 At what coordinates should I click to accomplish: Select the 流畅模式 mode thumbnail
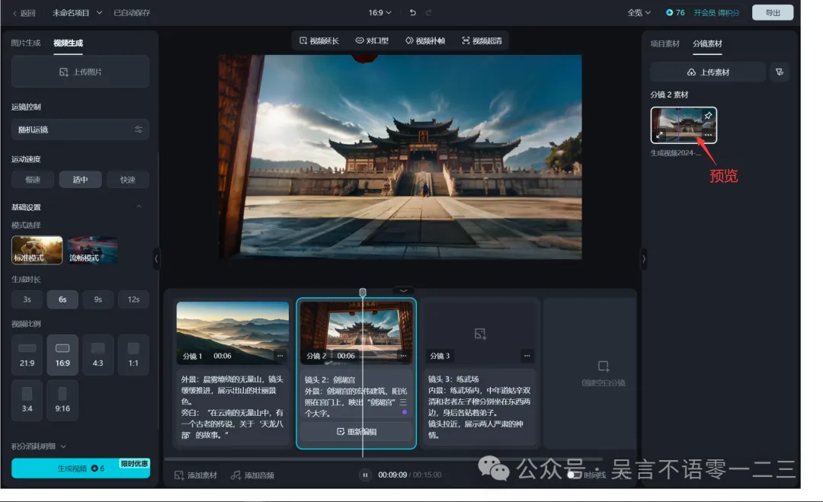click(x=92, y=251)
